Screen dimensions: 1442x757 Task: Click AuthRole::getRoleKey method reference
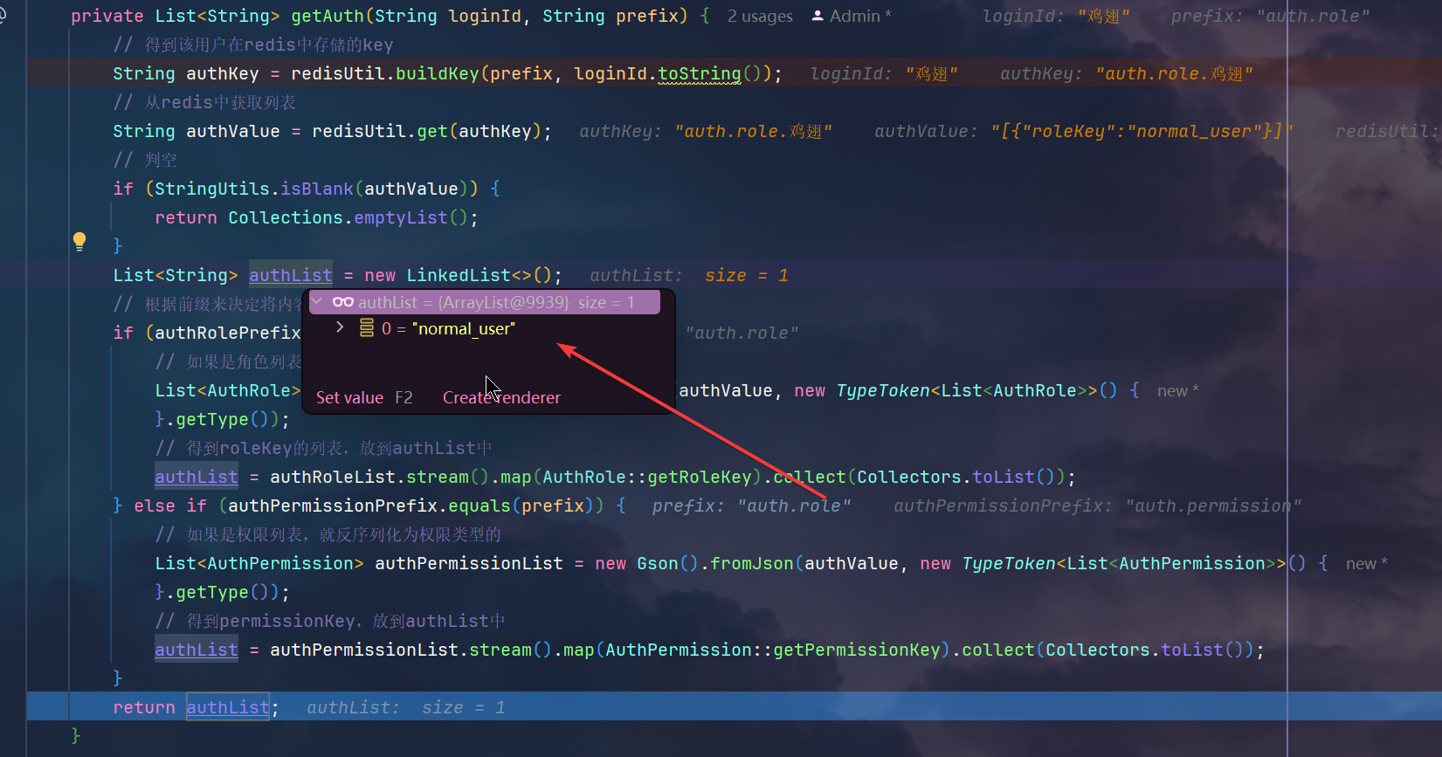click(647, 477)
